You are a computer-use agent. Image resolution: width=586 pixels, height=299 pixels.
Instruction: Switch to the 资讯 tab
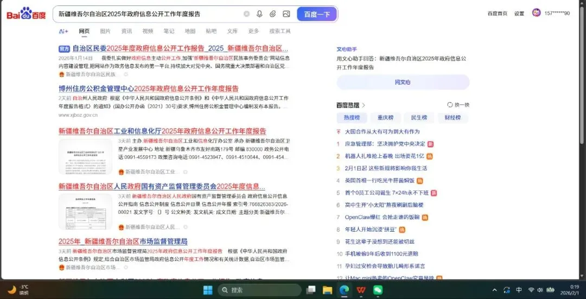(126, 31)
